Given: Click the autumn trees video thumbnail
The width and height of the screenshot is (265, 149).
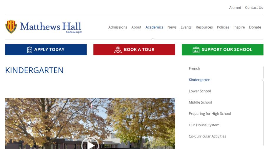Looking at the screenshot, I should (90, 123).
